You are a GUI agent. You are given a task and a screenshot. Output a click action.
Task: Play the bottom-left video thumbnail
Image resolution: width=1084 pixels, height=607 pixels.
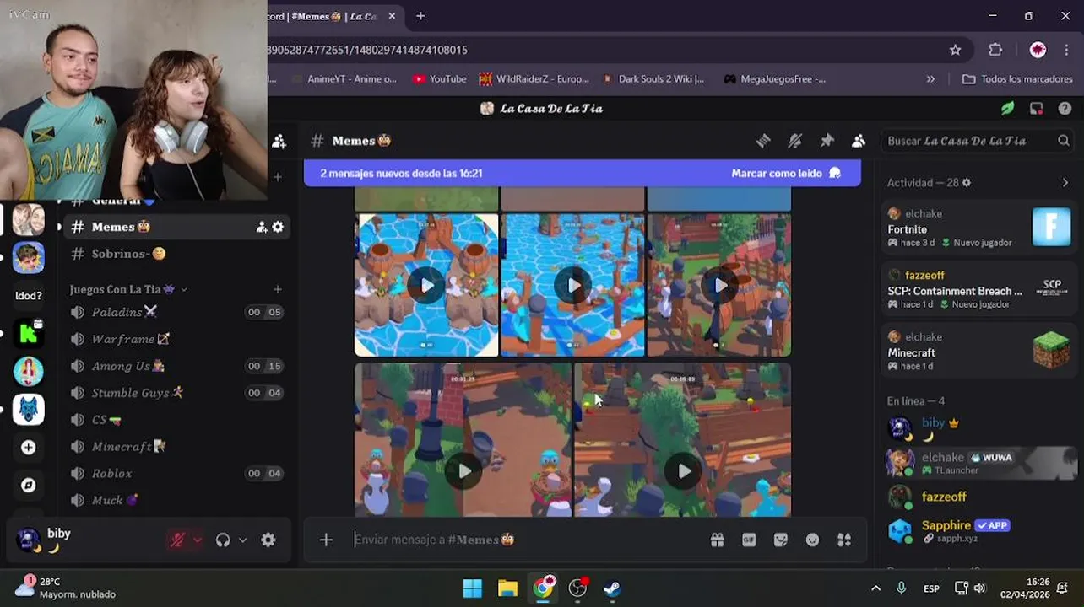[x=463, y=471]
